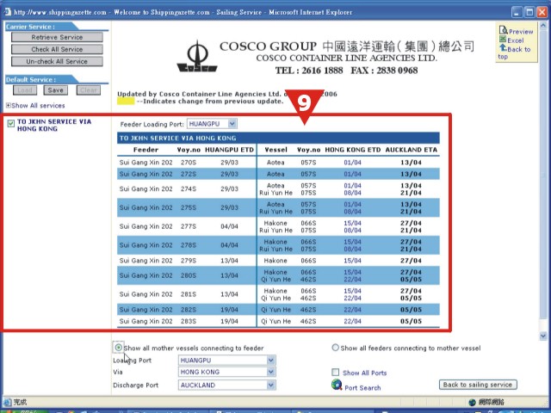551x413 pixels.
Task: Open the Loading Port HUANGPU dropdown
Action: (x=270, y=361)
